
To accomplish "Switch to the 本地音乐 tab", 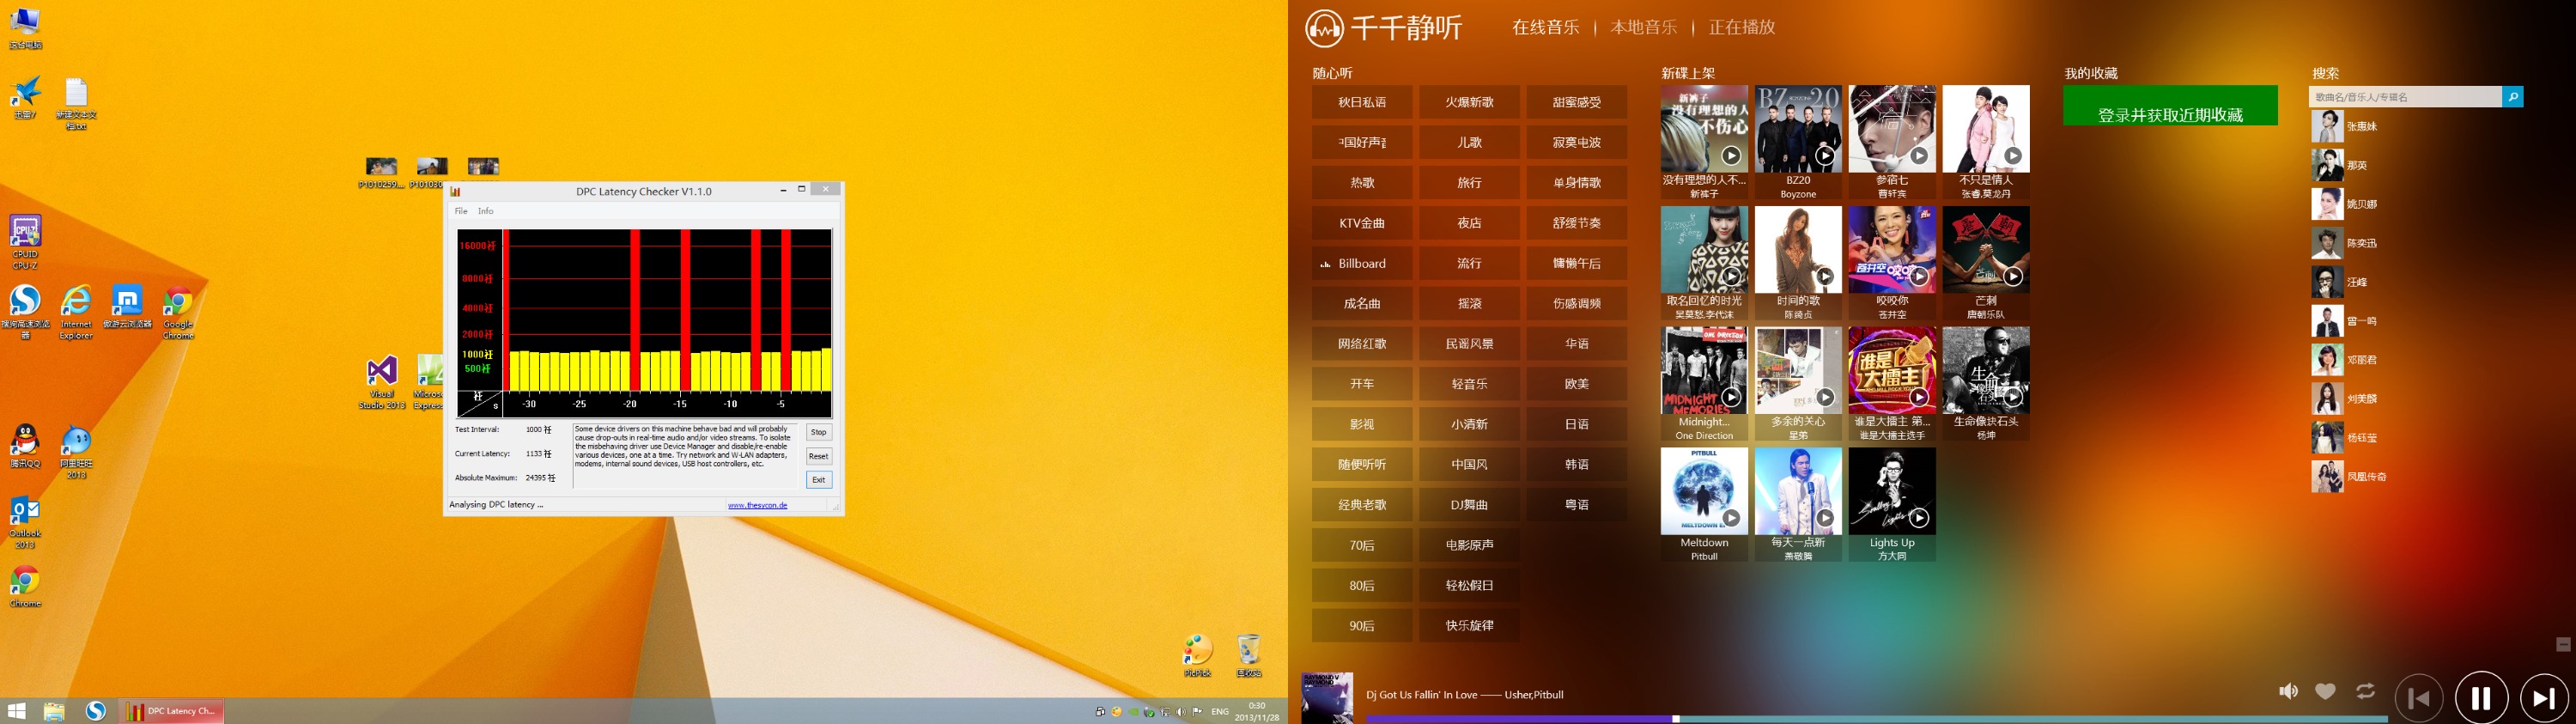I will [x=1643, y=27].
